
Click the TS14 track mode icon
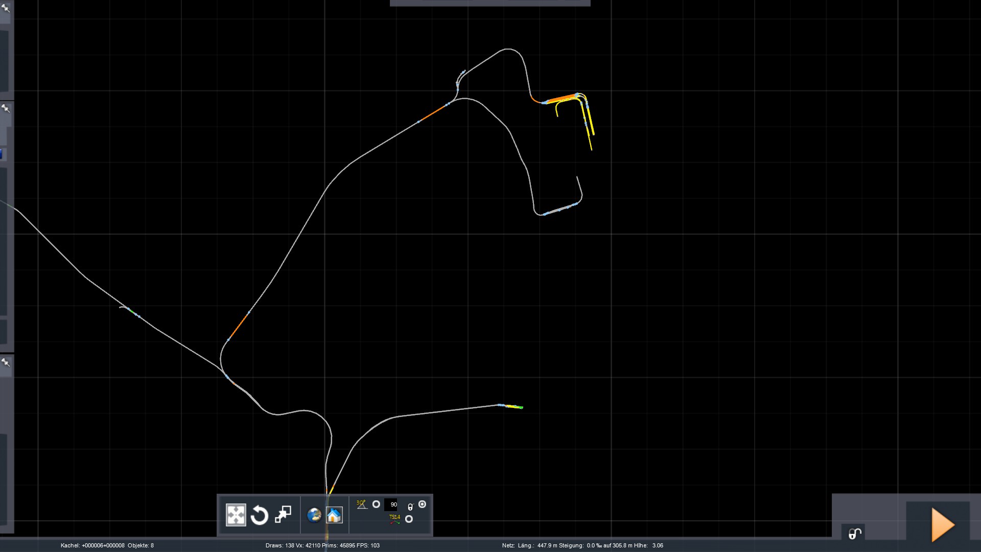tap(394, 519)
